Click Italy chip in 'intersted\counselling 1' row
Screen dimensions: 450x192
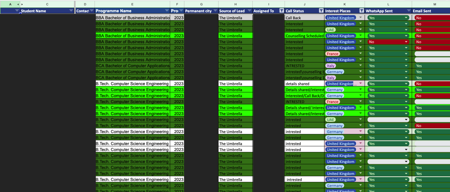click(330, 78)
